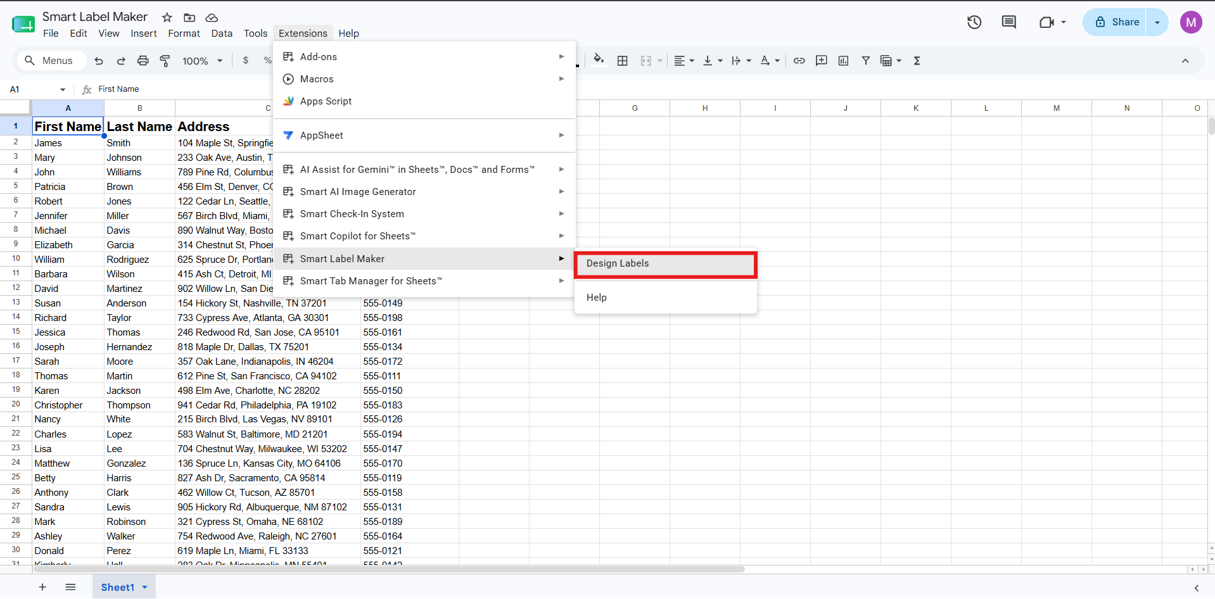The width and height of the screenshot is (1215, 599).
Task: Click the Redo icon in toolbar
Action: click(x=121, y=61)
